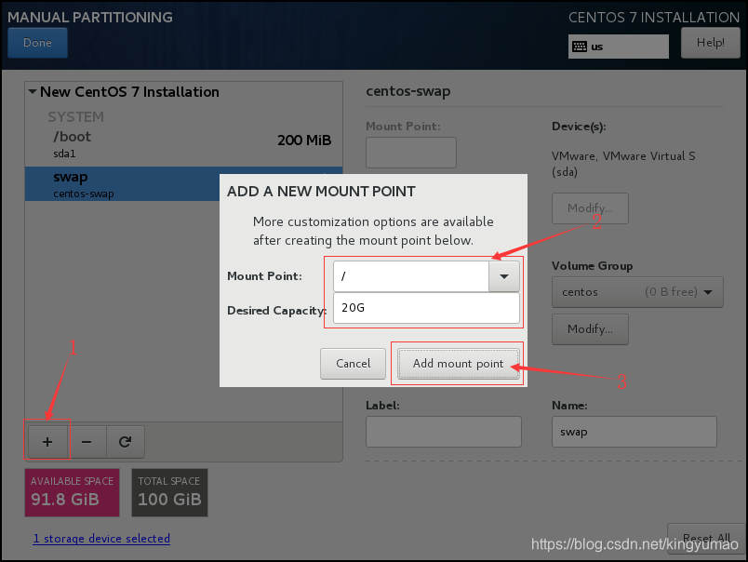
Task: Click the background Mount Point field for centos-swap
Action: point(411,153)
